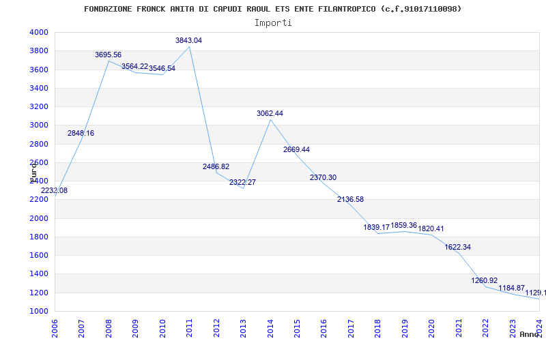Click the 2232.08 data label
546x341 pixels.
coord(55,191)
